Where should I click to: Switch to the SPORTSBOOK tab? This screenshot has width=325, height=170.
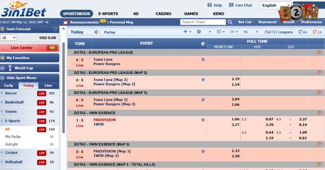click(x=76, y=14)
